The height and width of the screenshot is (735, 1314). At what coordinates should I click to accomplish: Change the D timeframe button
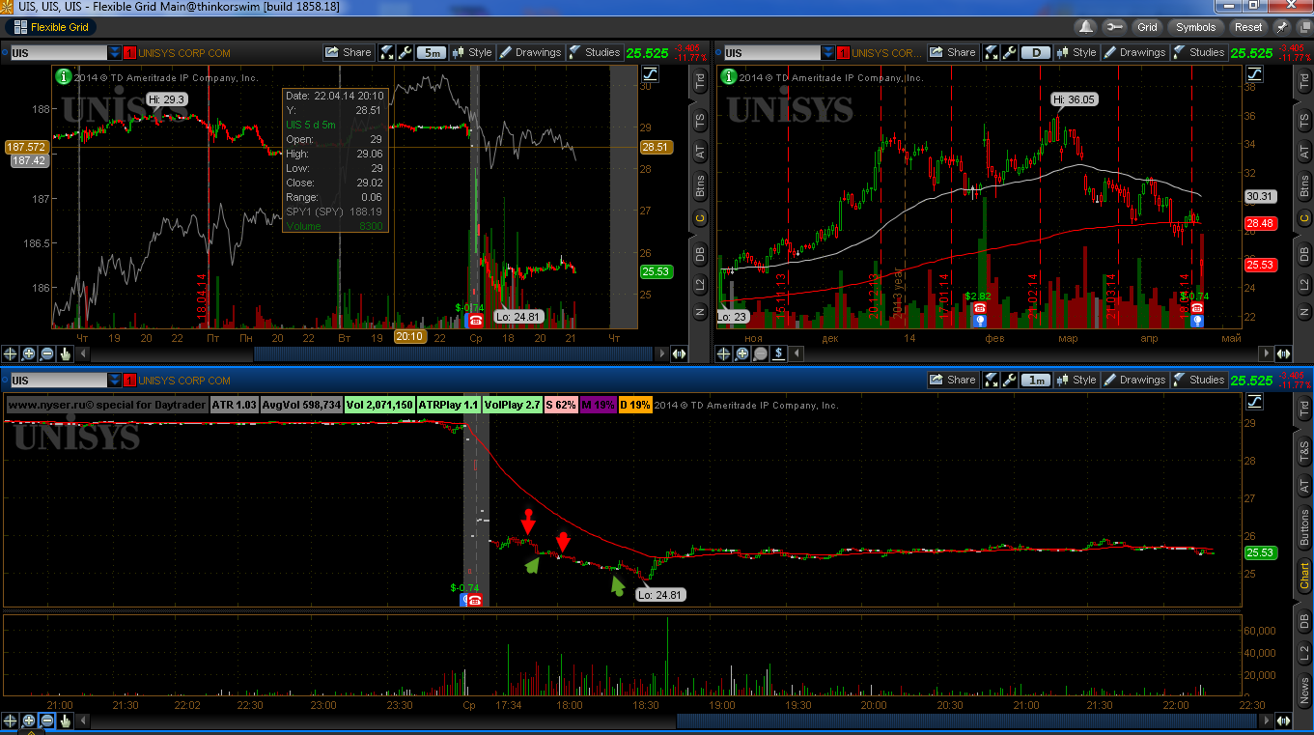click(1036, 52)
